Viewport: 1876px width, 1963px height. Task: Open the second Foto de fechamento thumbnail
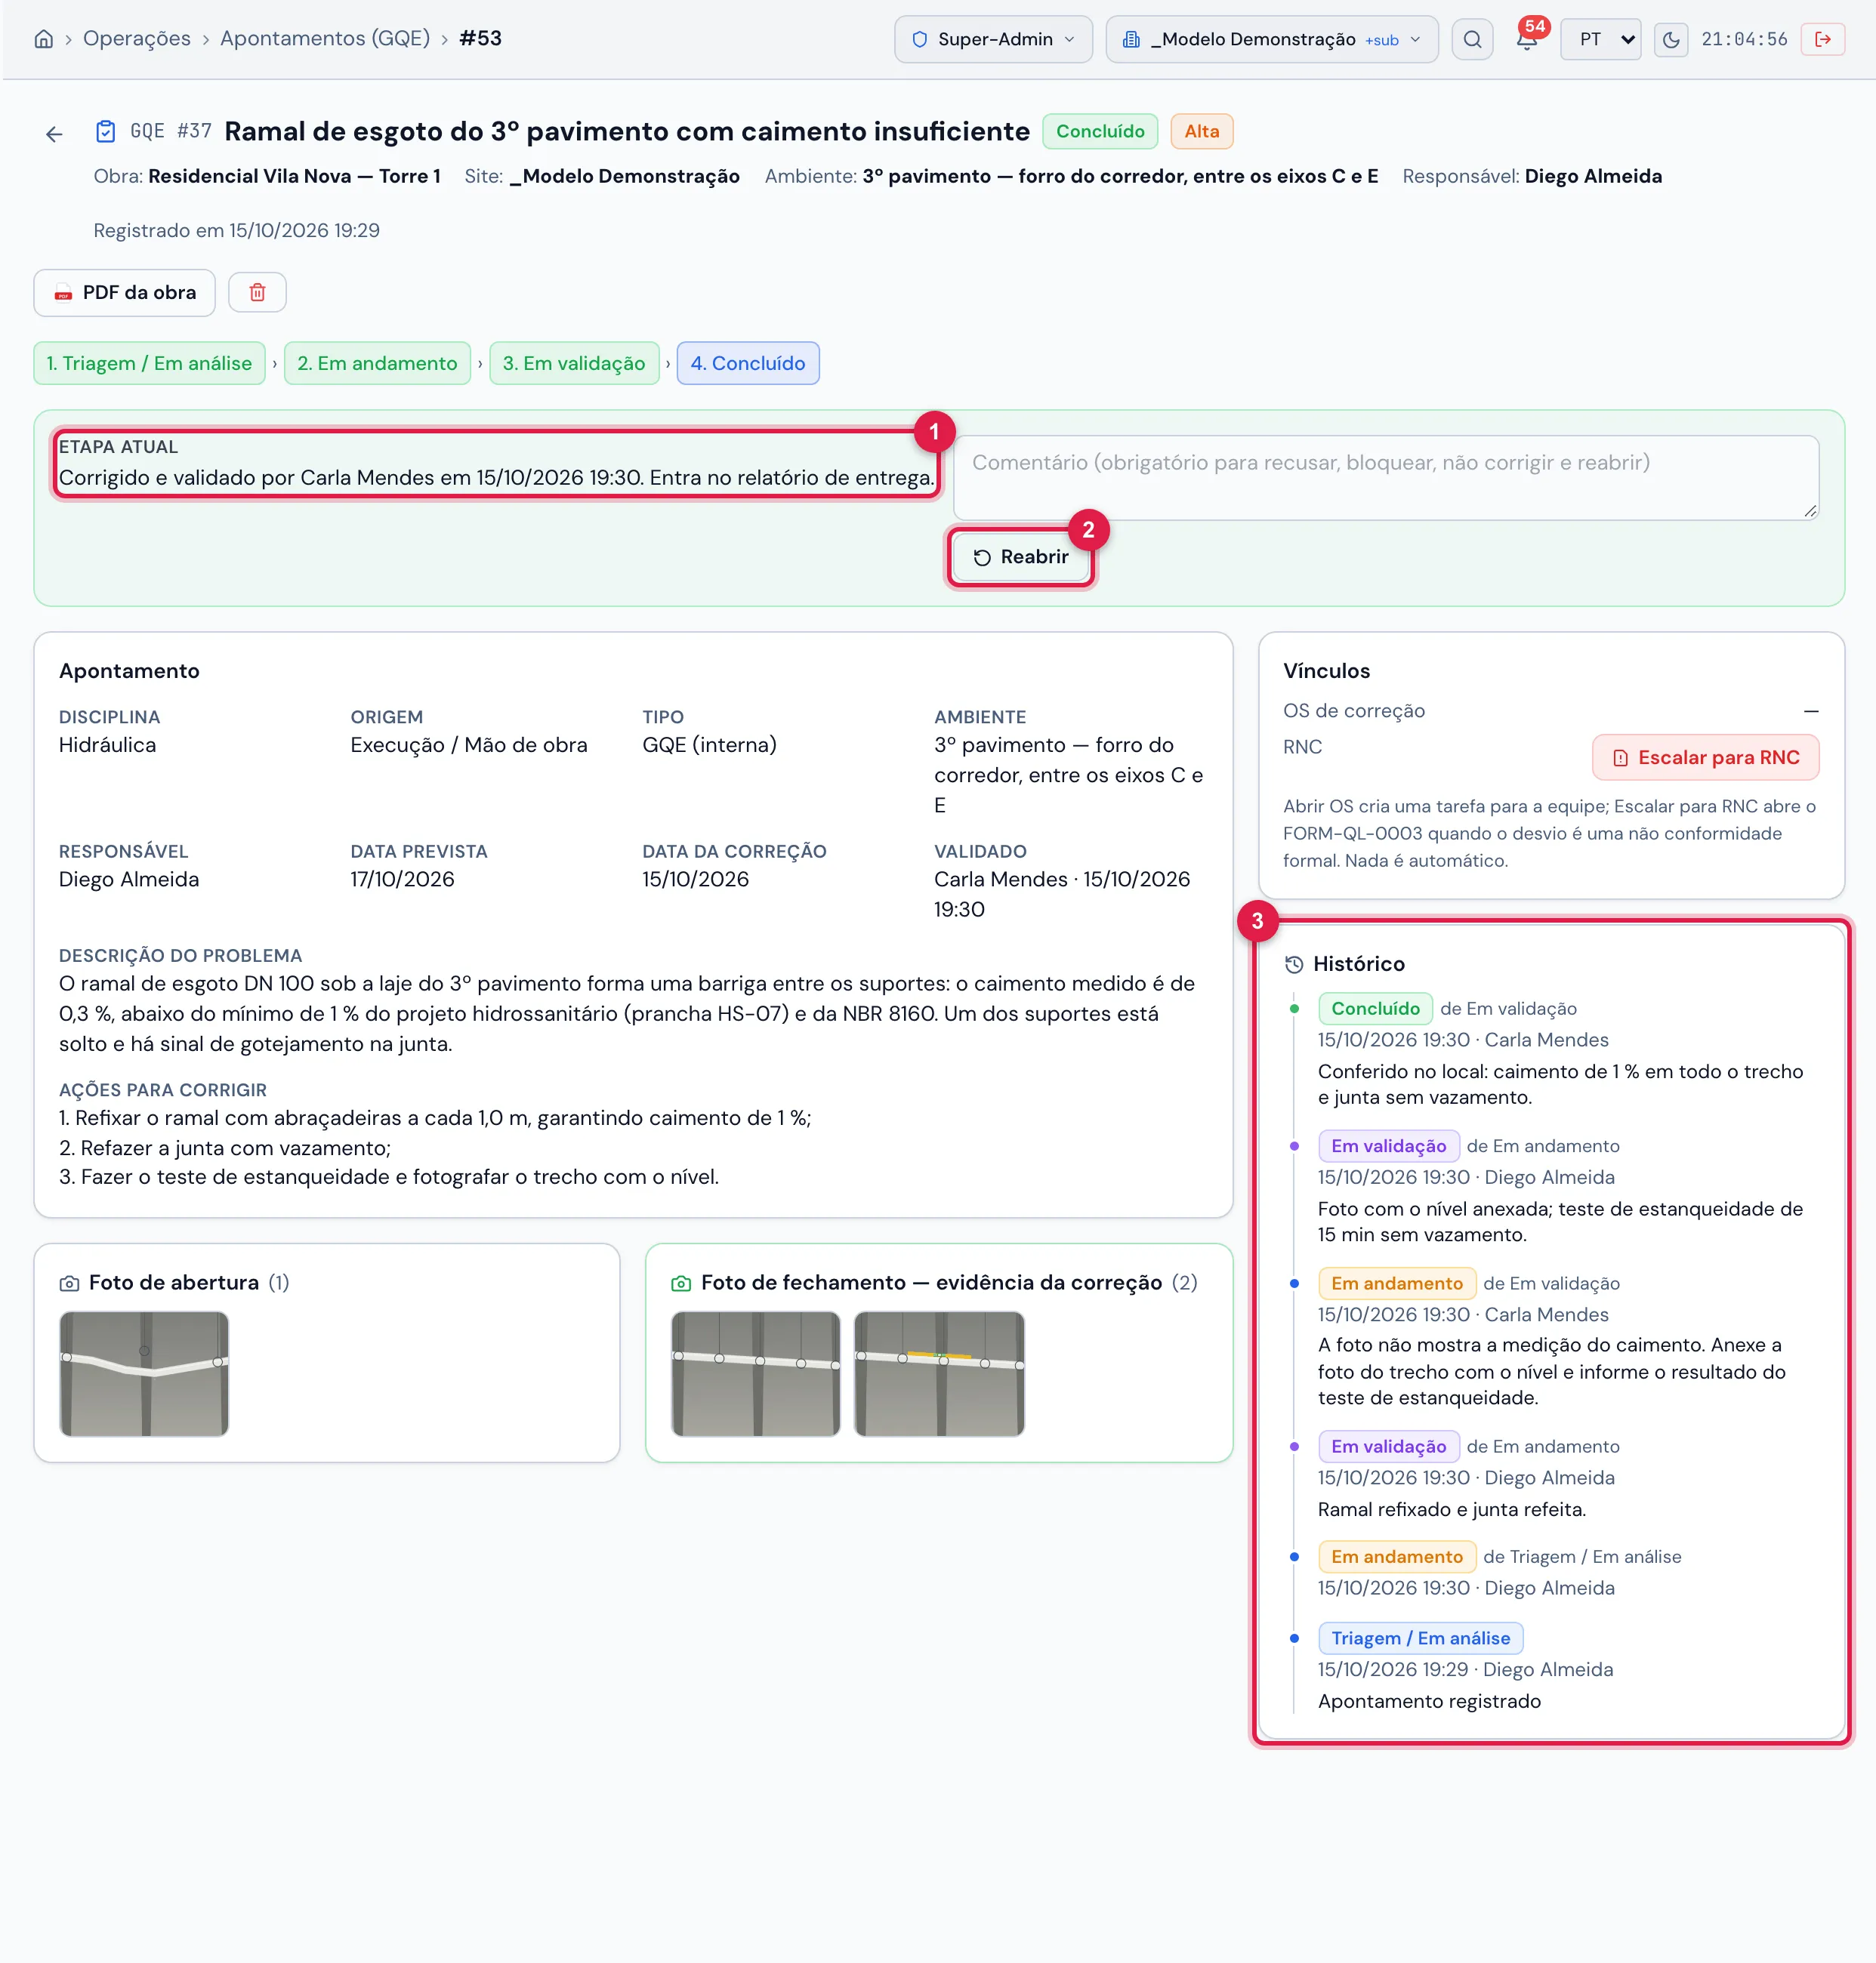point(940,1374)
